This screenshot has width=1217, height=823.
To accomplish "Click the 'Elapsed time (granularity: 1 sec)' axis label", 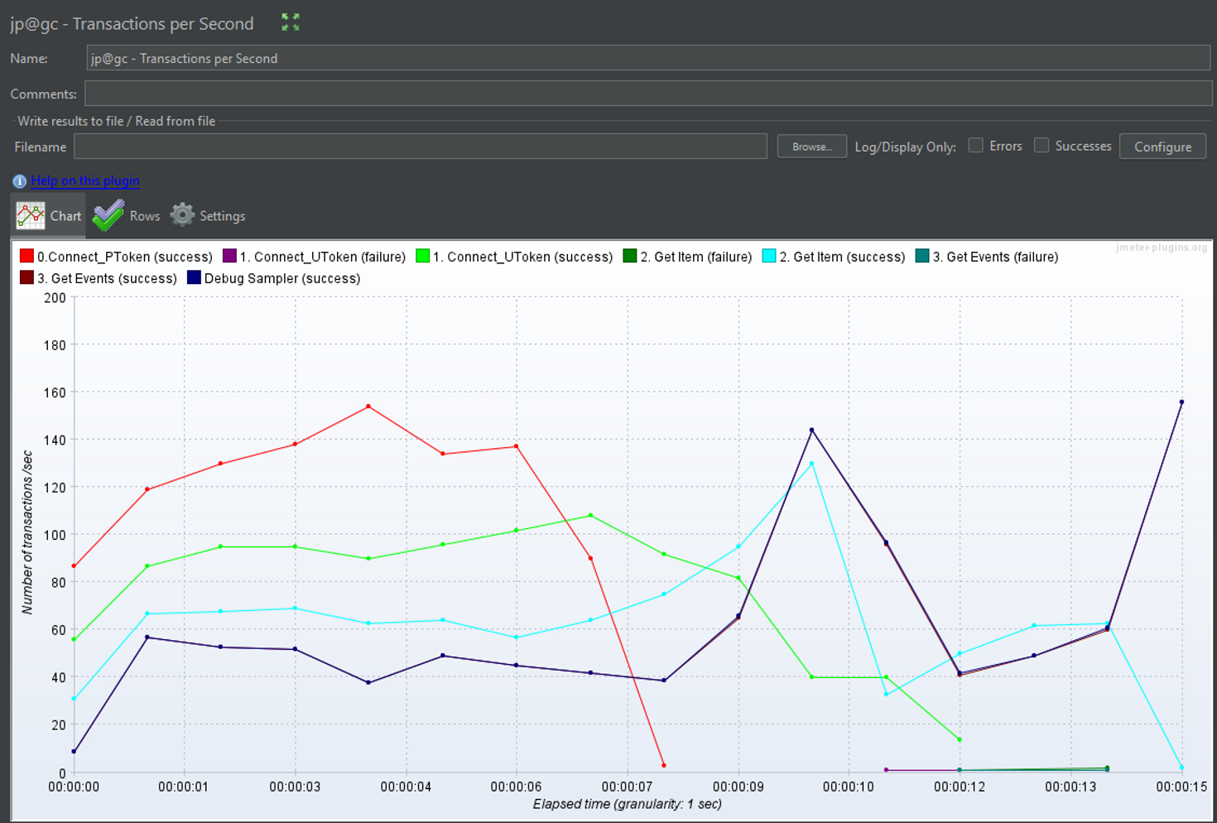I will pos(628,804).
